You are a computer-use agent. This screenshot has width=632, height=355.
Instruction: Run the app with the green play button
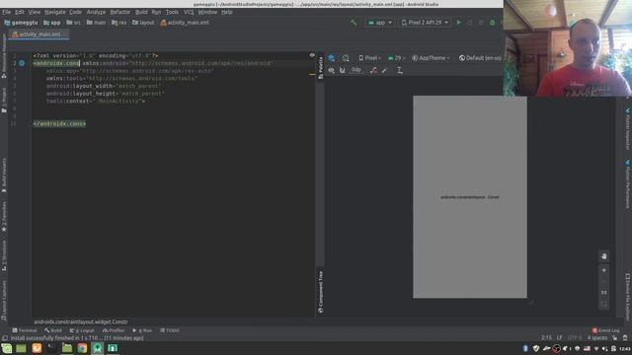[458, 23]
